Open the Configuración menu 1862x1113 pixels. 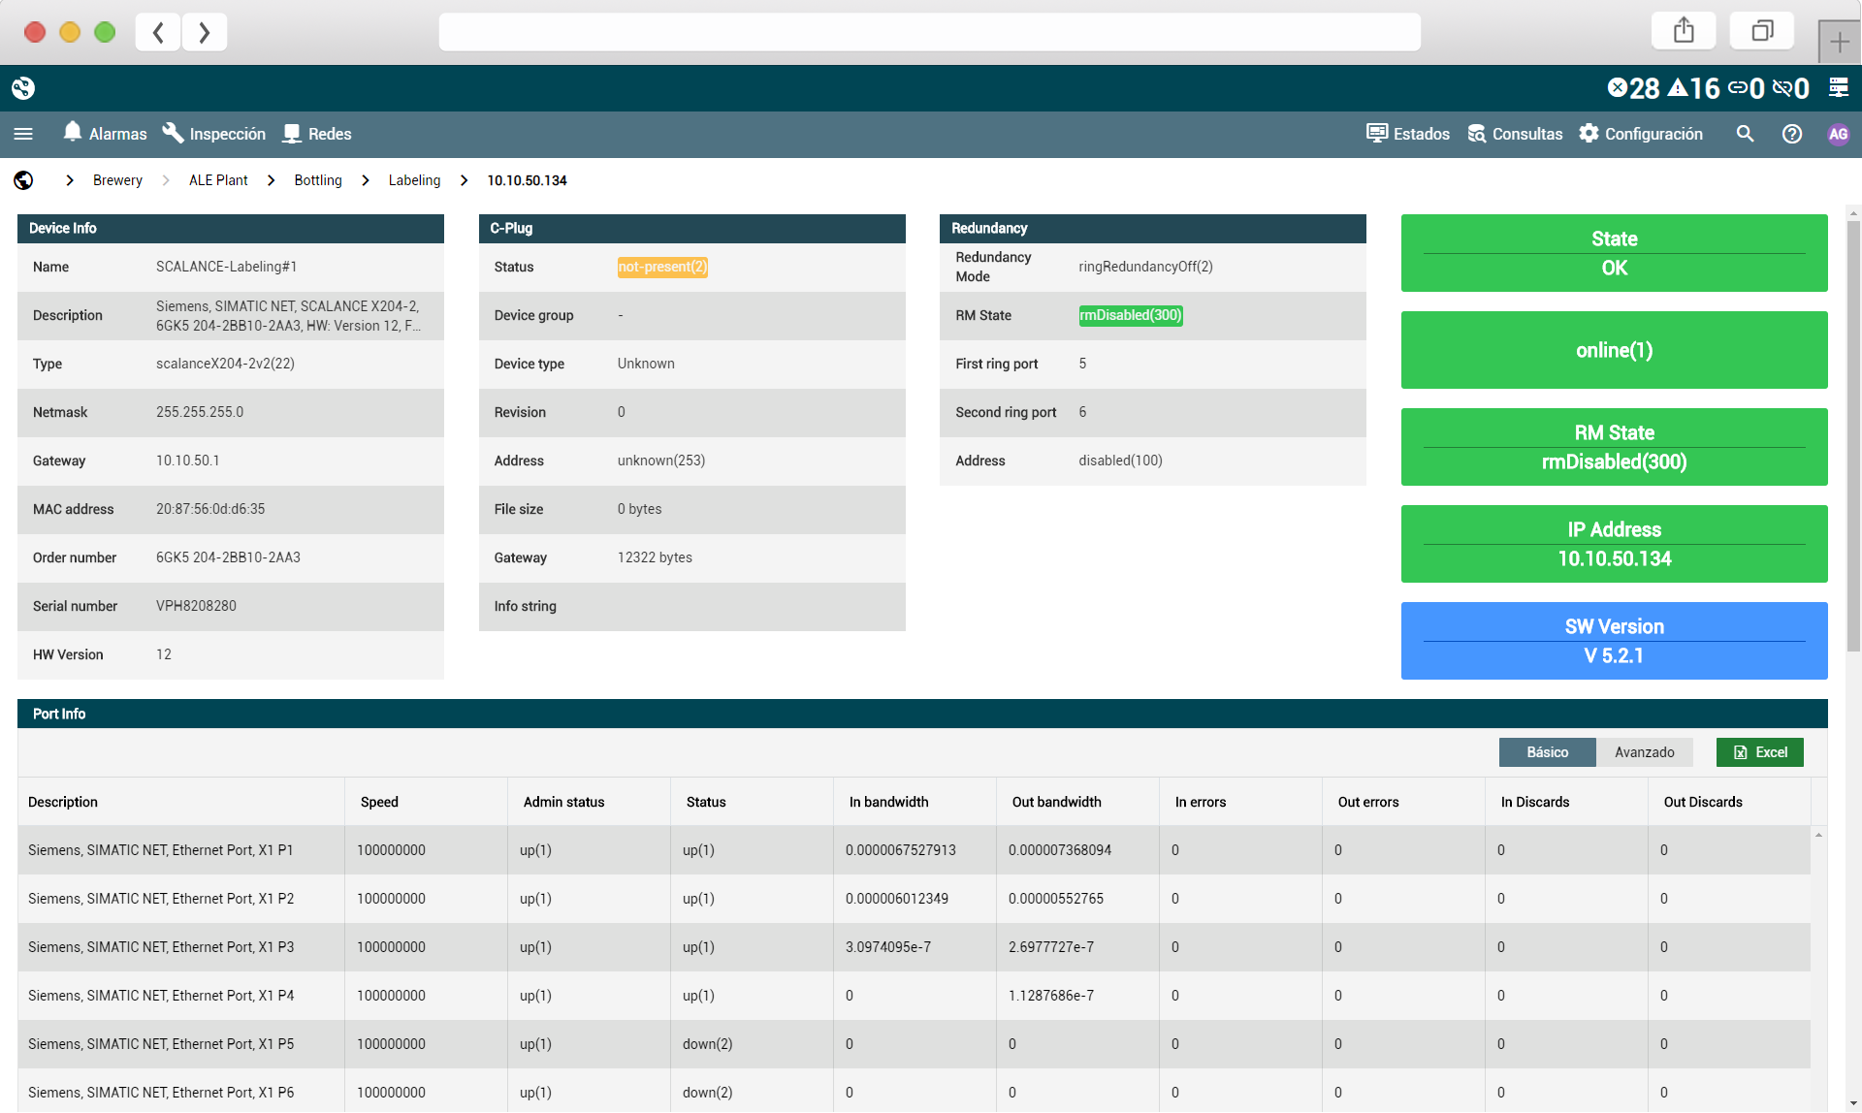[1641, 134]
